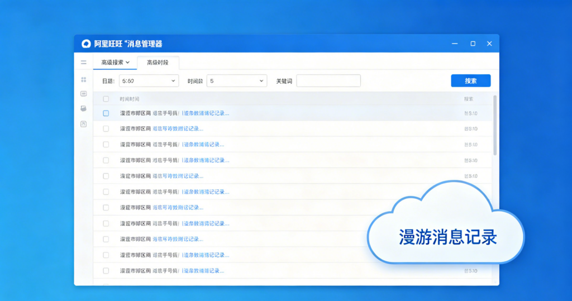Screen dimensions: 572x301
Task: Toggle the select-all checkbox in list header
Action: [106, 99]
